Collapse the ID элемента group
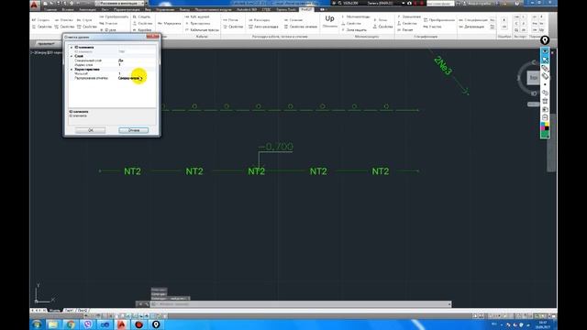Viewport: 587px width, 330px height. pos(72,48)
